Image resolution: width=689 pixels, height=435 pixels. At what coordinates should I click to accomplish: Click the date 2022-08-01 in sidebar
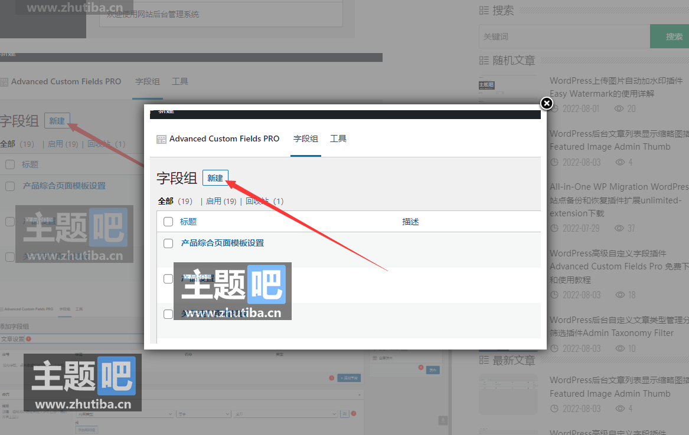[x=581, y=108]
